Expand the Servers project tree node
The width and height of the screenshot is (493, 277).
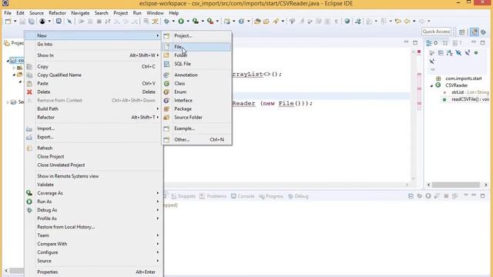8,102
